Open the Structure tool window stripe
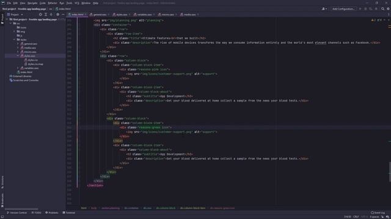 tap(2, 181)
